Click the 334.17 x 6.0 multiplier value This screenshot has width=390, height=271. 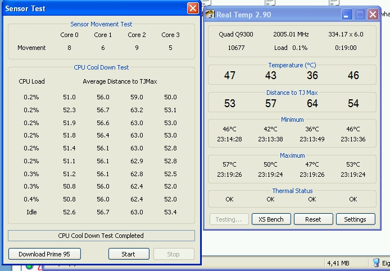(x=346, y=34)
